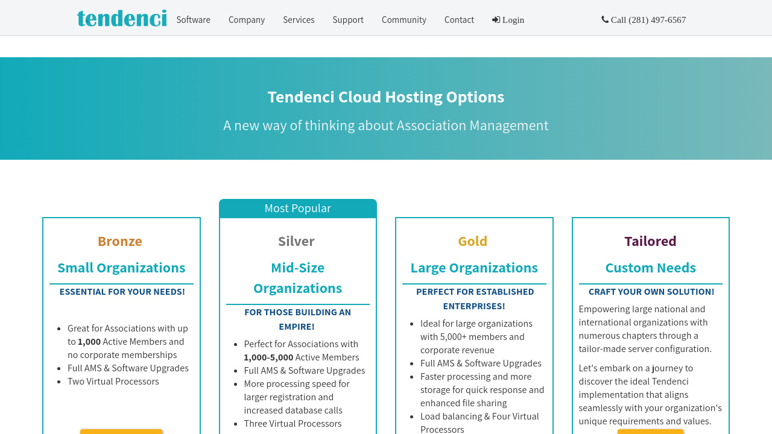This screenshot has width=772, height=434.
Task: Click the Gold plan heading
Action: [x=473, y=241]
